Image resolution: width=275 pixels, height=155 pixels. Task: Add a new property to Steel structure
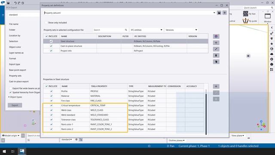pos(216,86)
